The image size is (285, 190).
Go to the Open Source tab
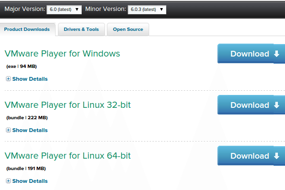[x=128, y=29]
